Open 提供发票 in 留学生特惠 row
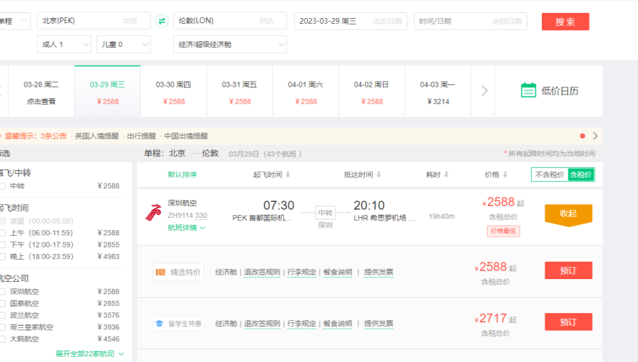 coord(379,324)
